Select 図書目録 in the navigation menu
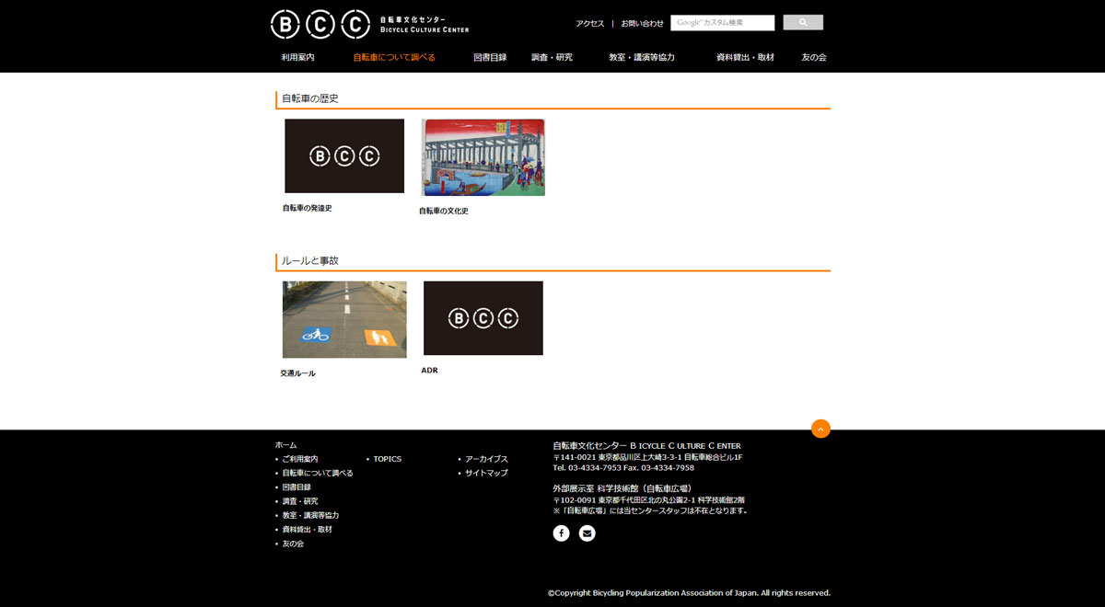Viewport: 1105px width, 607px height. click(x=490, y=57)
